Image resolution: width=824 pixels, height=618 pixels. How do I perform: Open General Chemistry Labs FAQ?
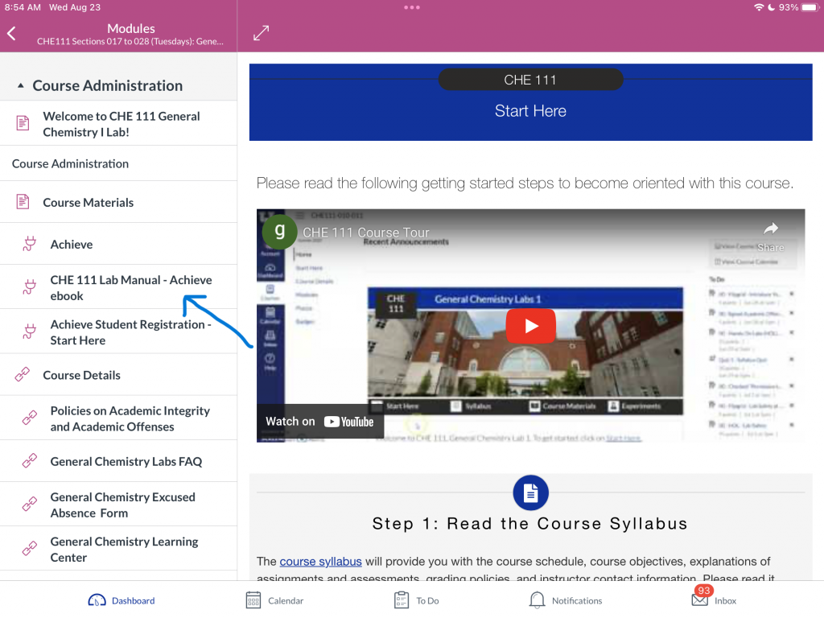126,462
